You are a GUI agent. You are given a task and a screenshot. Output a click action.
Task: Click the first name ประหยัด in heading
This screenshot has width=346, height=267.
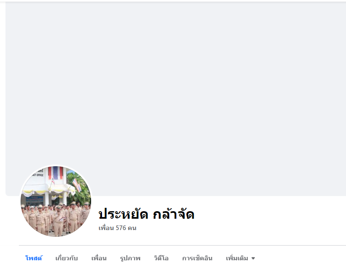[123, 214]
